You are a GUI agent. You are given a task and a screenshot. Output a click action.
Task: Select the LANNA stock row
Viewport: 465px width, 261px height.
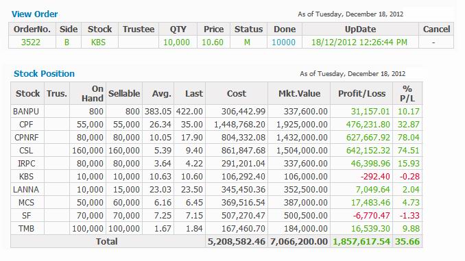pyautogui.click(x=216, y=190)
